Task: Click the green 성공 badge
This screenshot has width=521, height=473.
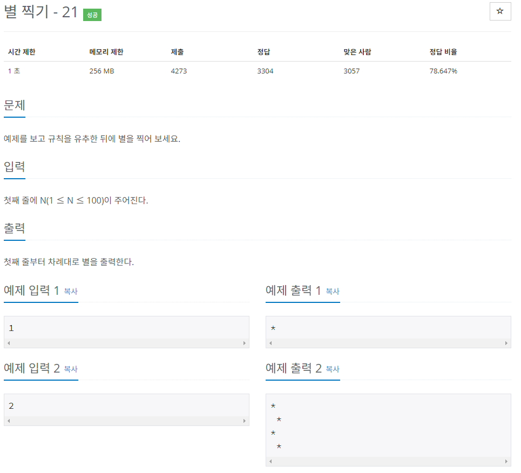Action: tap(92, 15)
